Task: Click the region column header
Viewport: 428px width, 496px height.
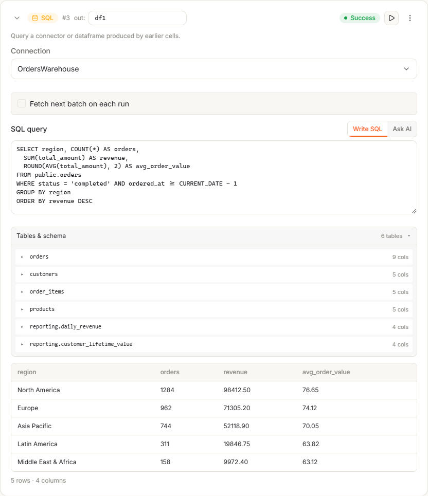Action: (27, 372)
